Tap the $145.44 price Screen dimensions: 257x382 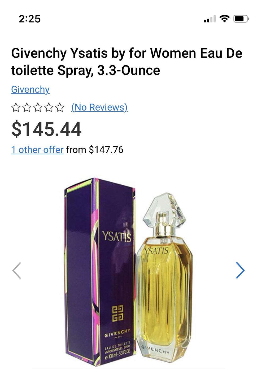point(46,129)
